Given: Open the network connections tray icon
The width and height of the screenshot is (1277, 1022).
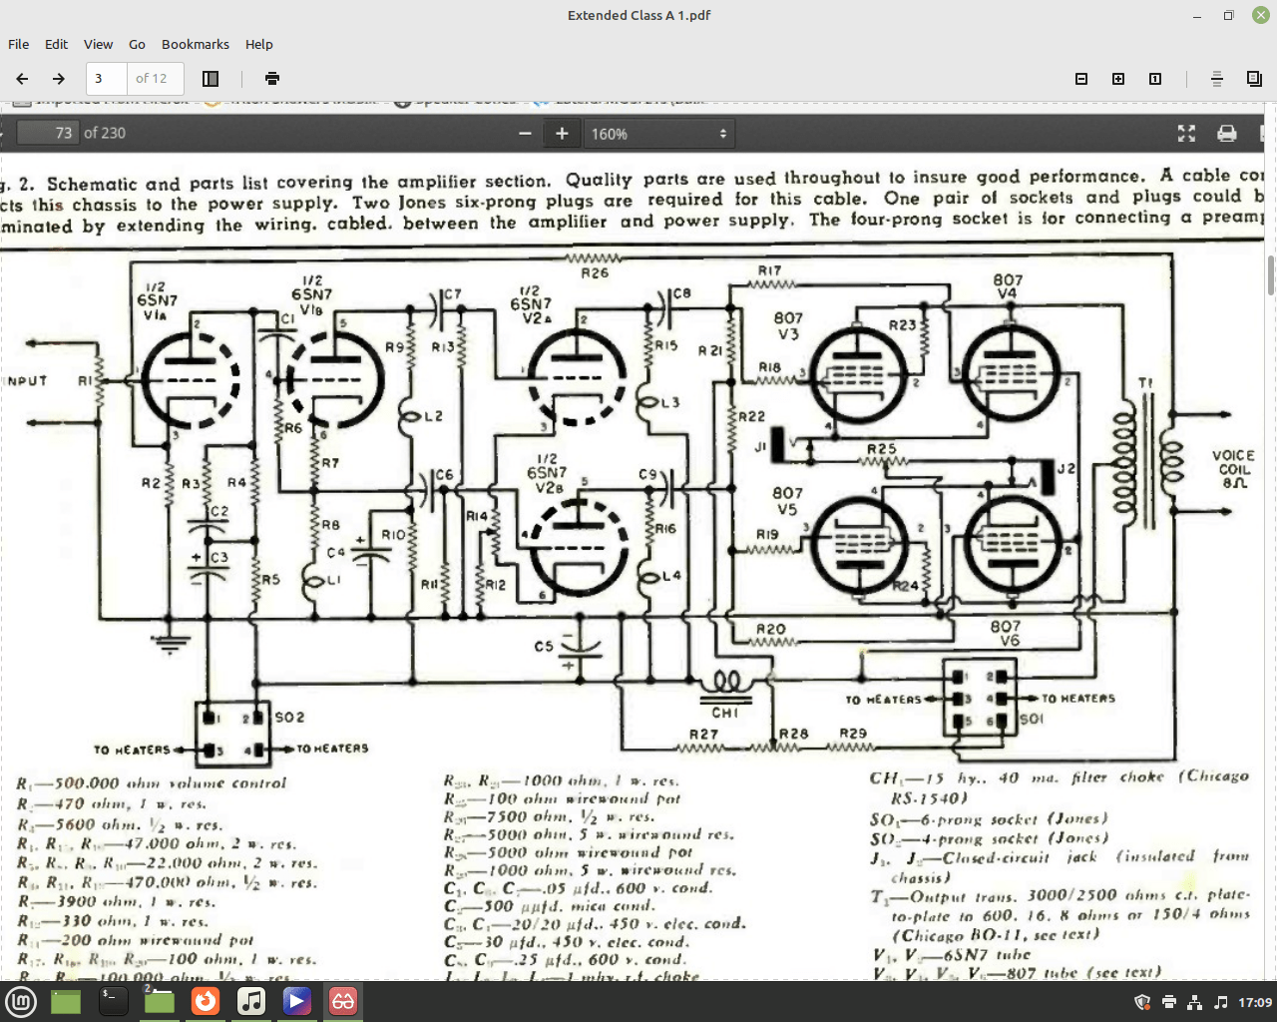Looking at the screenshot, I should [1195, 1002].
